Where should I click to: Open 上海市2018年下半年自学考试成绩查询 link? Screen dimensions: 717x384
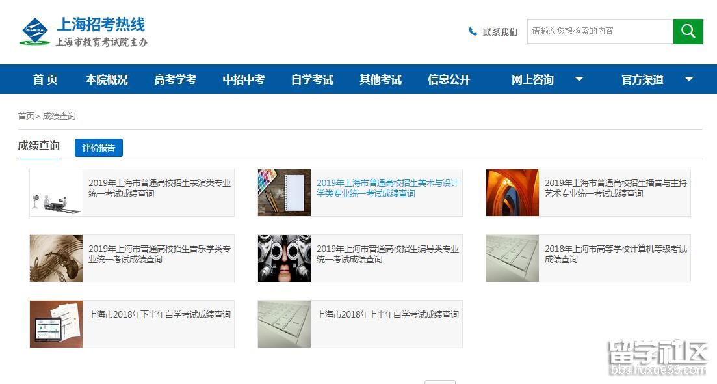tap(159, 314)
